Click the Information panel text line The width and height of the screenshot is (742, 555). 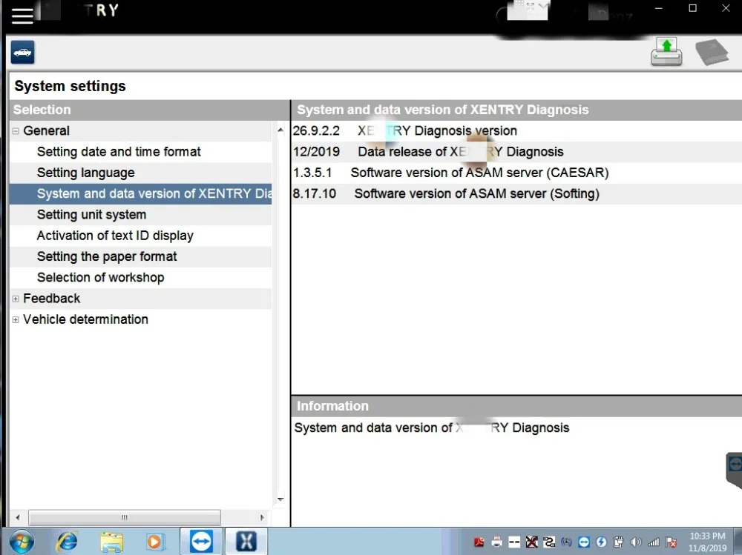point(432,428)
